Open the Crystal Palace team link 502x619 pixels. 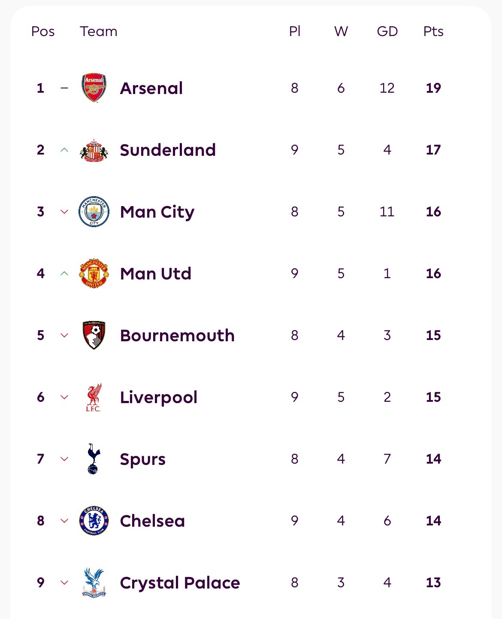180,583
